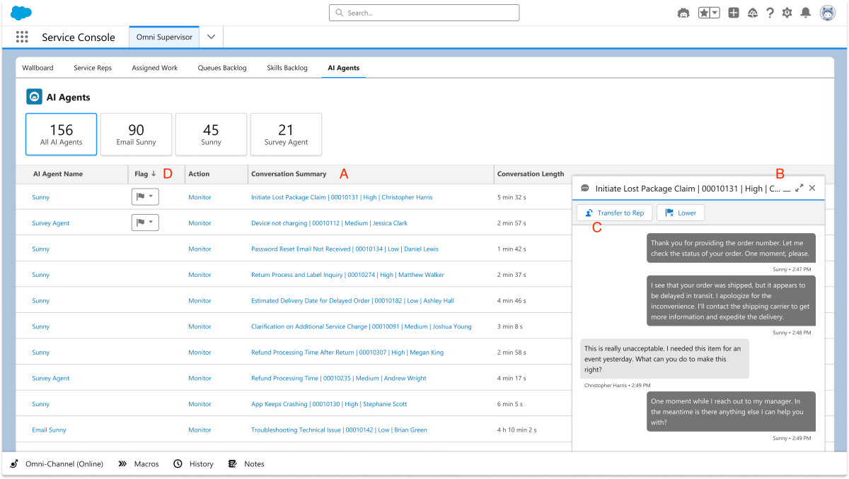Click the Favorites star icon
The image size is (849, 479).
tap(704, 12)
